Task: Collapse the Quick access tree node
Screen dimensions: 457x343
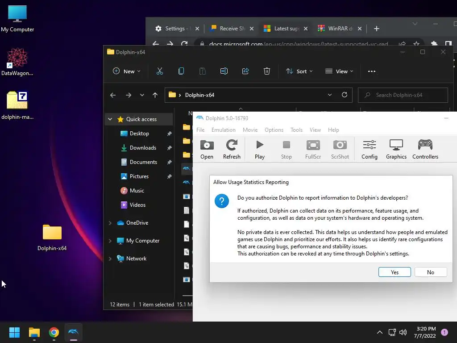Action: pos(110,119)
